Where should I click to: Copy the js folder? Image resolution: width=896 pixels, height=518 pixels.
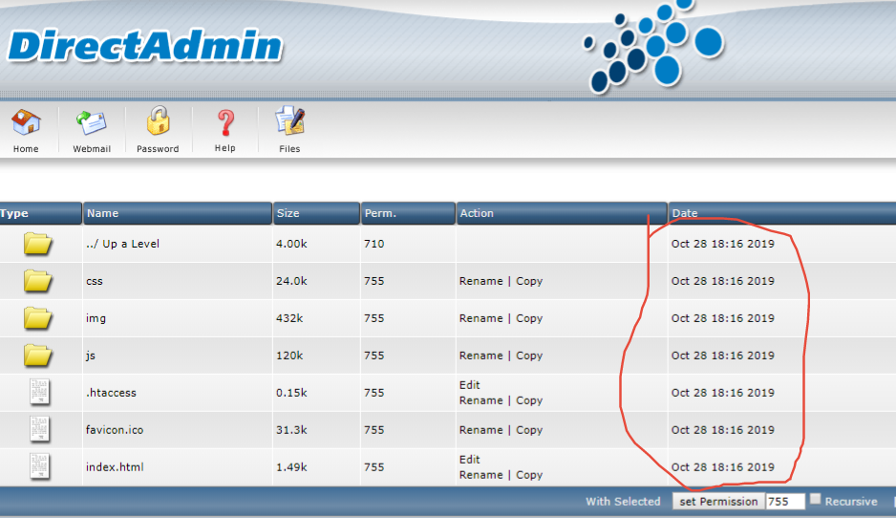pos(529,356)
